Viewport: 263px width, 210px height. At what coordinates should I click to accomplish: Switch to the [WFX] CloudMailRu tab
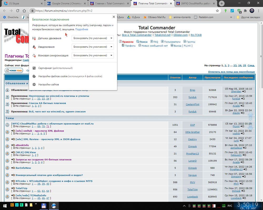coord(196,3)
